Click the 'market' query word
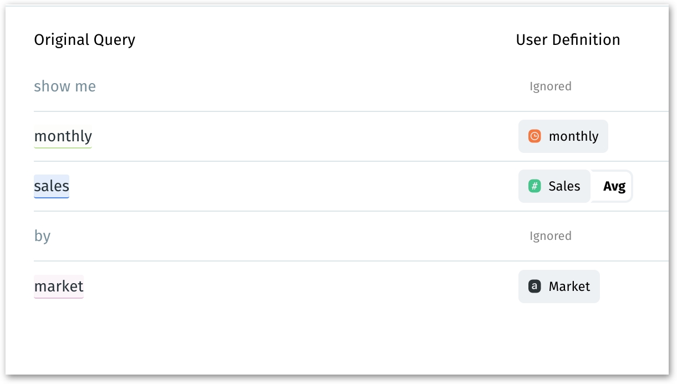This screenshot has height=384, width=677. [59, 286]
